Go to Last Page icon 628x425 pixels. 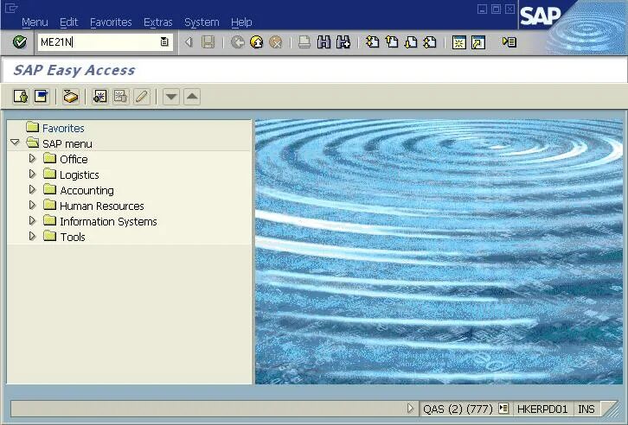430,42
